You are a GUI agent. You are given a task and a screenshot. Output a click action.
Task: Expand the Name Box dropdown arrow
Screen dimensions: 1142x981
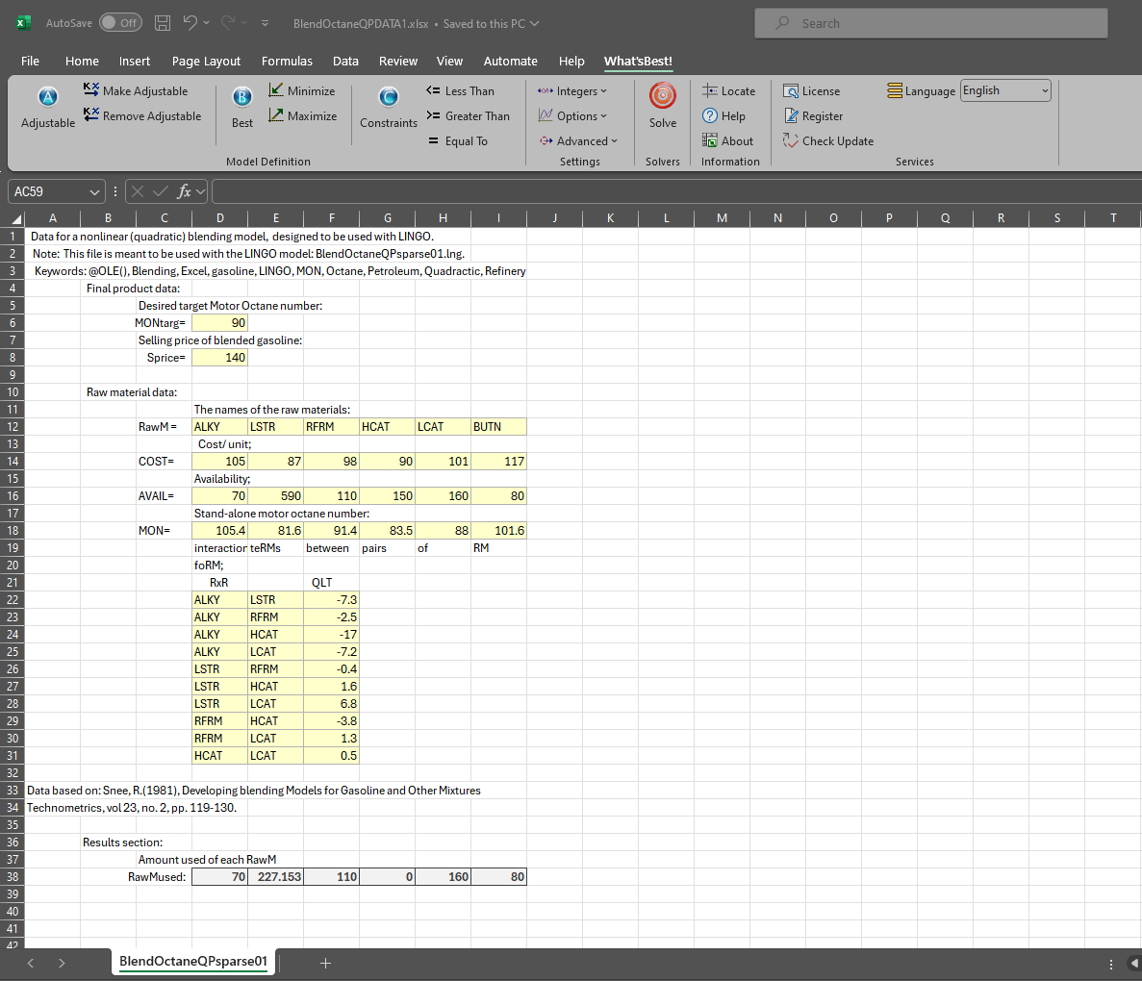pos(94,191)
